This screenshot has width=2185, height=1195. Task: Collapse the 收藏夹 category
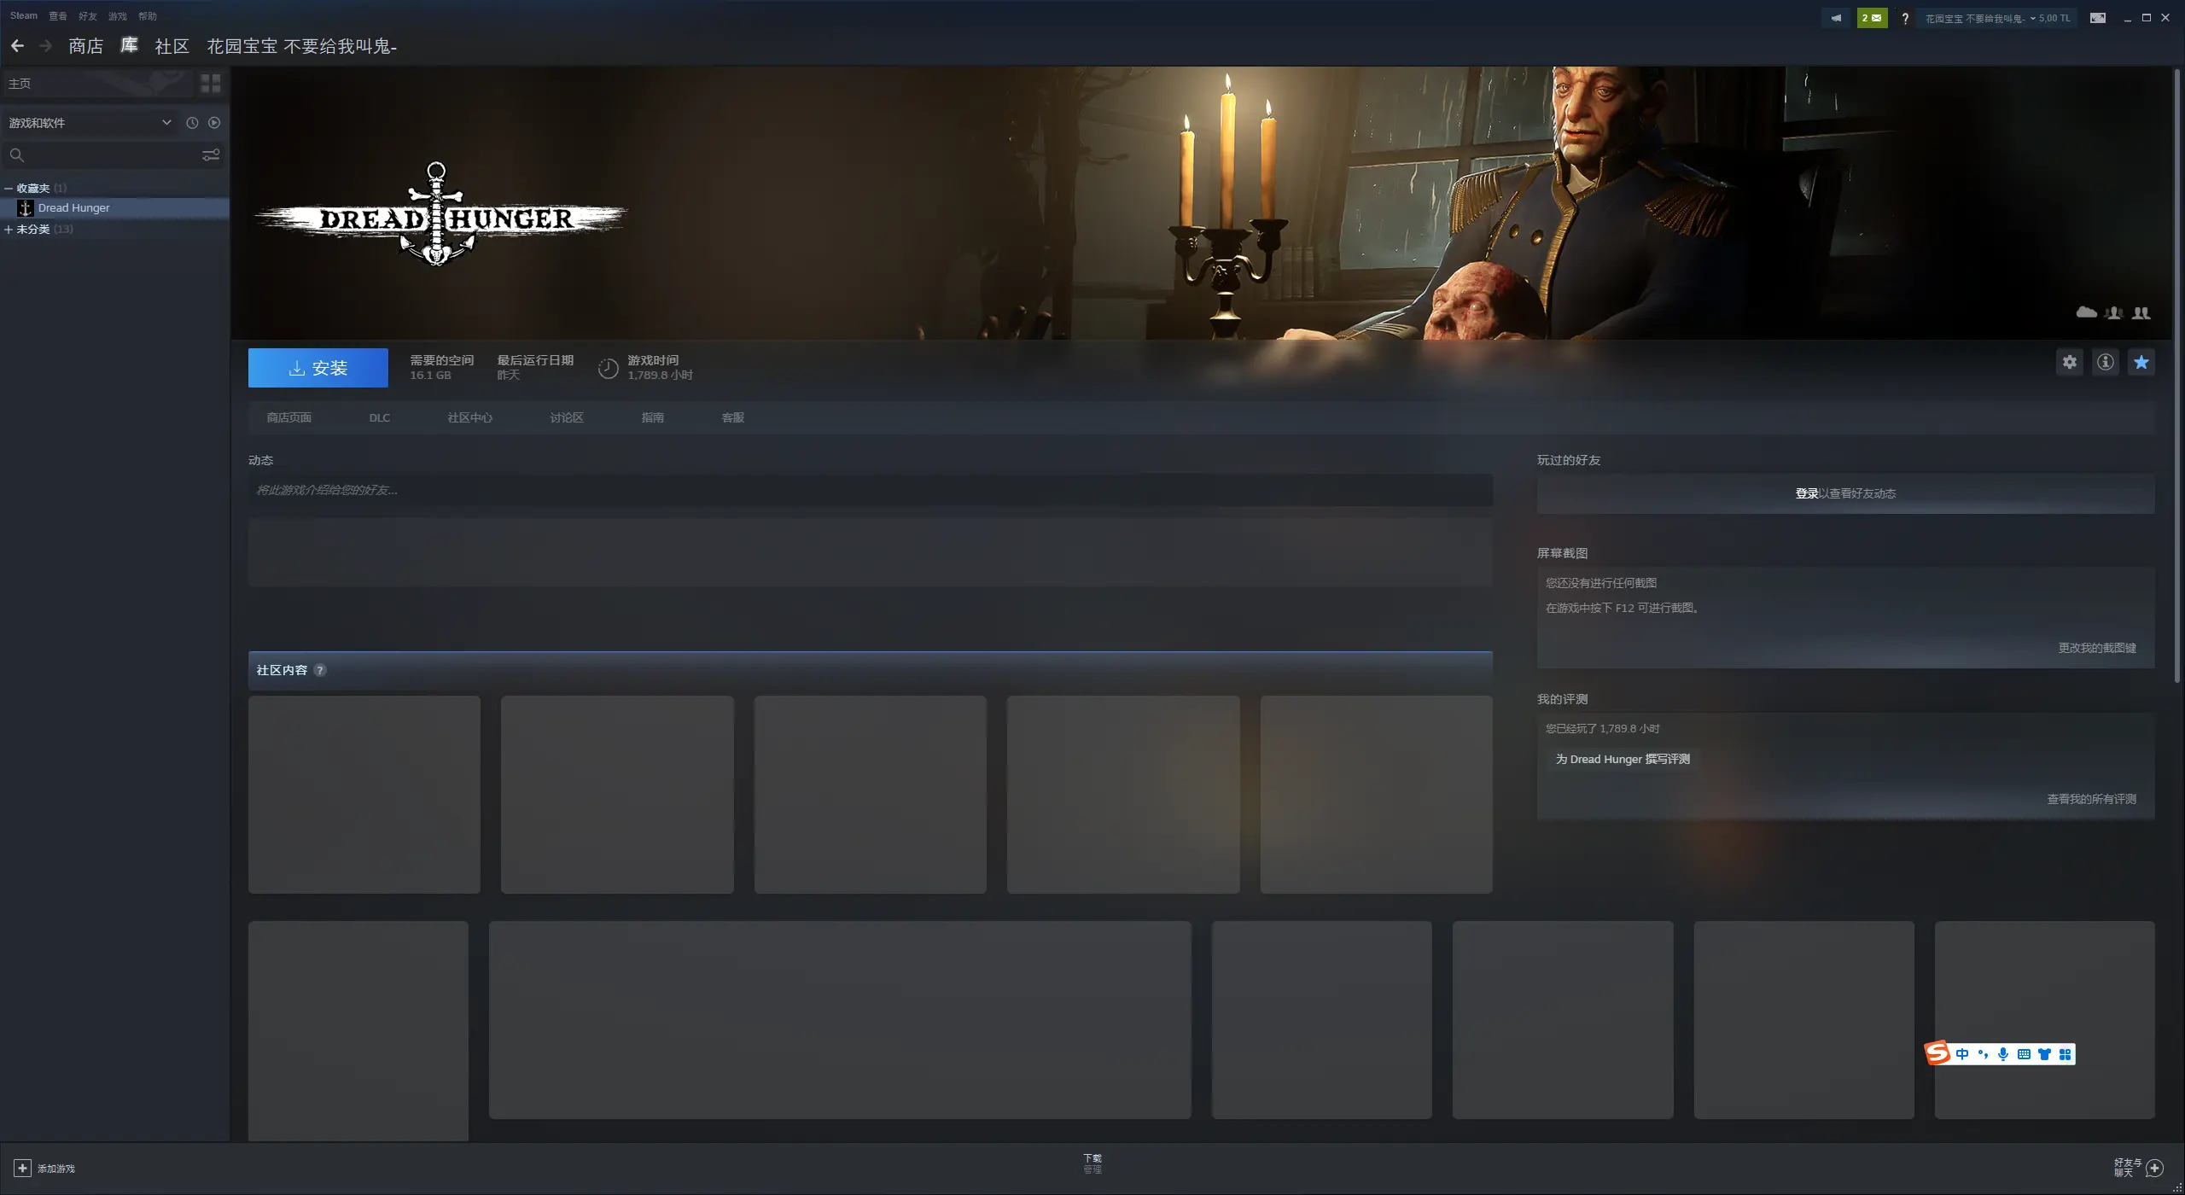pos(9,188)
